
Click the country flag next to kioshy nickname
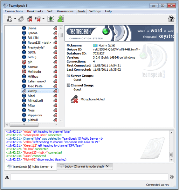tap(95, 45)
